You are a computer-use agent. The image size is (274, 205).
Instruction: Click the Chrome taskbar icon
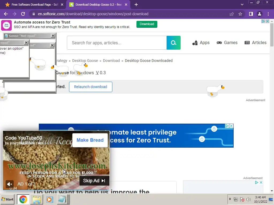(x=23, y=199)
